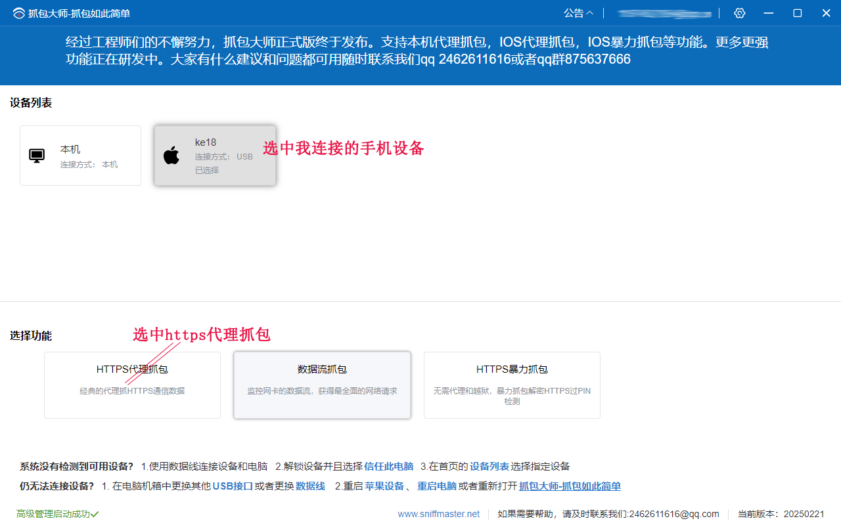Minimize the 抓包大师 window
This screenshot has height=525, width=841.
tap(767, 13)
